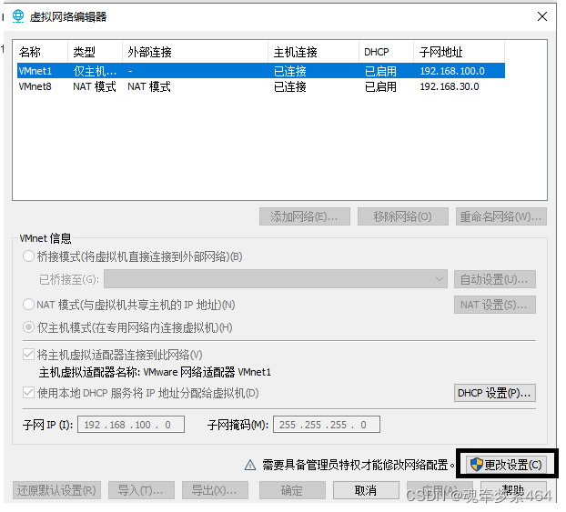Click the 导出(X)... button
The height and width of the screenshot is (512, 566).
[215, 490]
